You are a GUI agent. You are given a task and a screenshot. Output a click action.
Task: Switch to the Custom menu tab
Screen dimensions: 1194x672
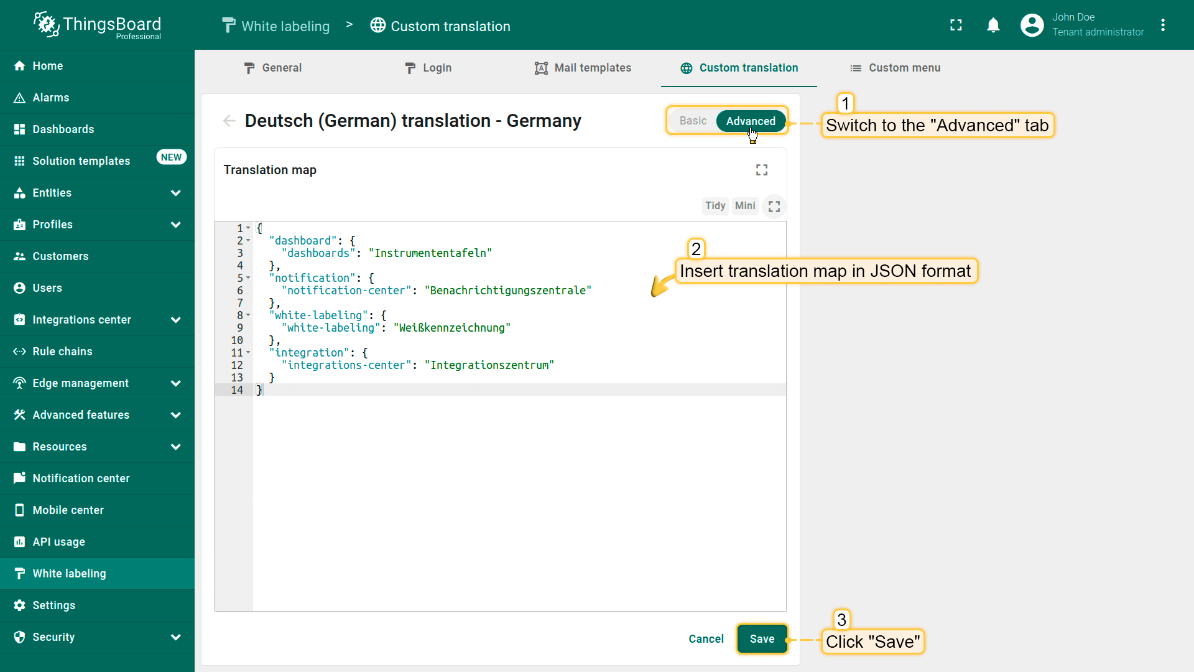(x=895, y=68)
